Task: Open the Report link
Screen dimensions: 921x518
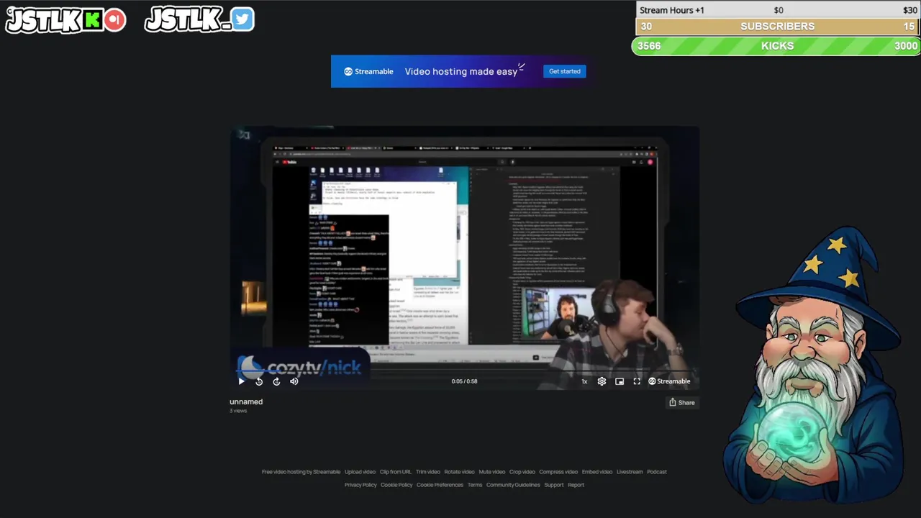Action: [576, 485]
